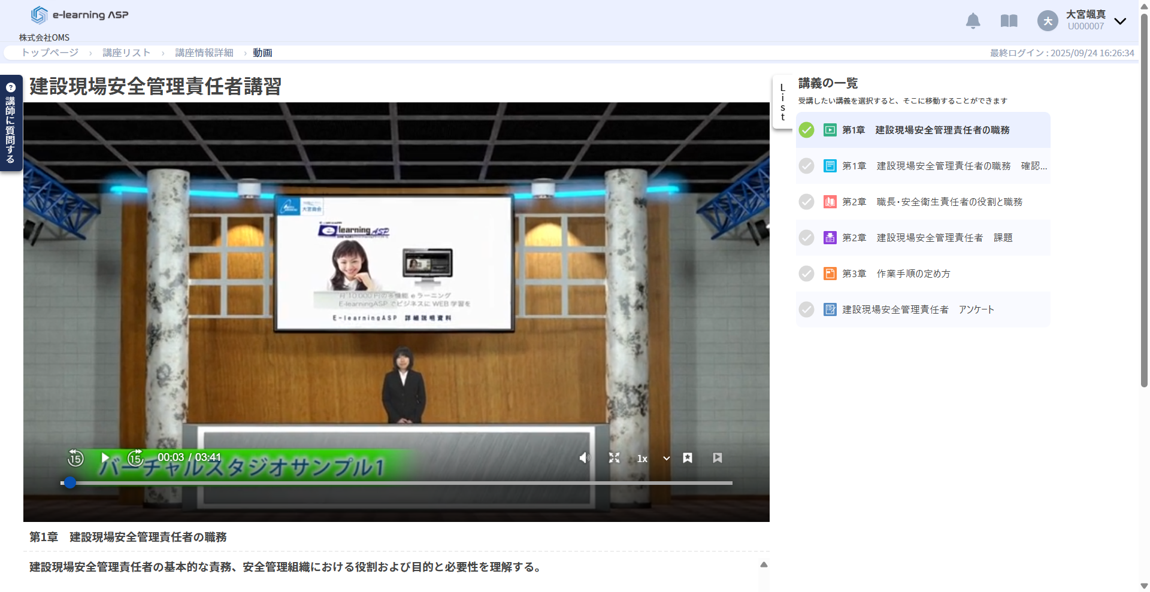This screenshot has width=1150, height=592.
Task: Rewind the video 15 seconds
Action: [75, 458]
